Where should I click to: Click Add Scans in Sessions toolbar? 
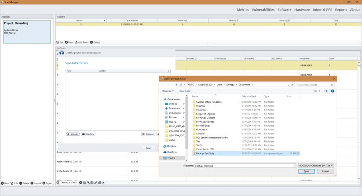(x=81, y=42)
